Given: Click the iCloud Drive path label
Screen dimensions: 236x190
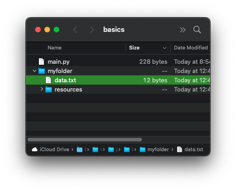Looking at the screenshot, I should tap(55, 149).
